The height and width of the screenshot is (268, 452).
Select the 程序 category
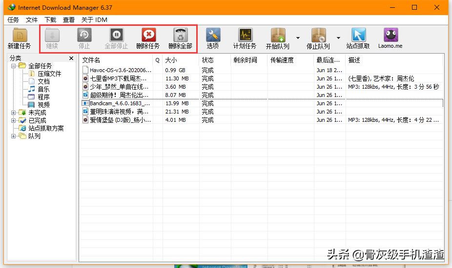(x=43, y=97)
